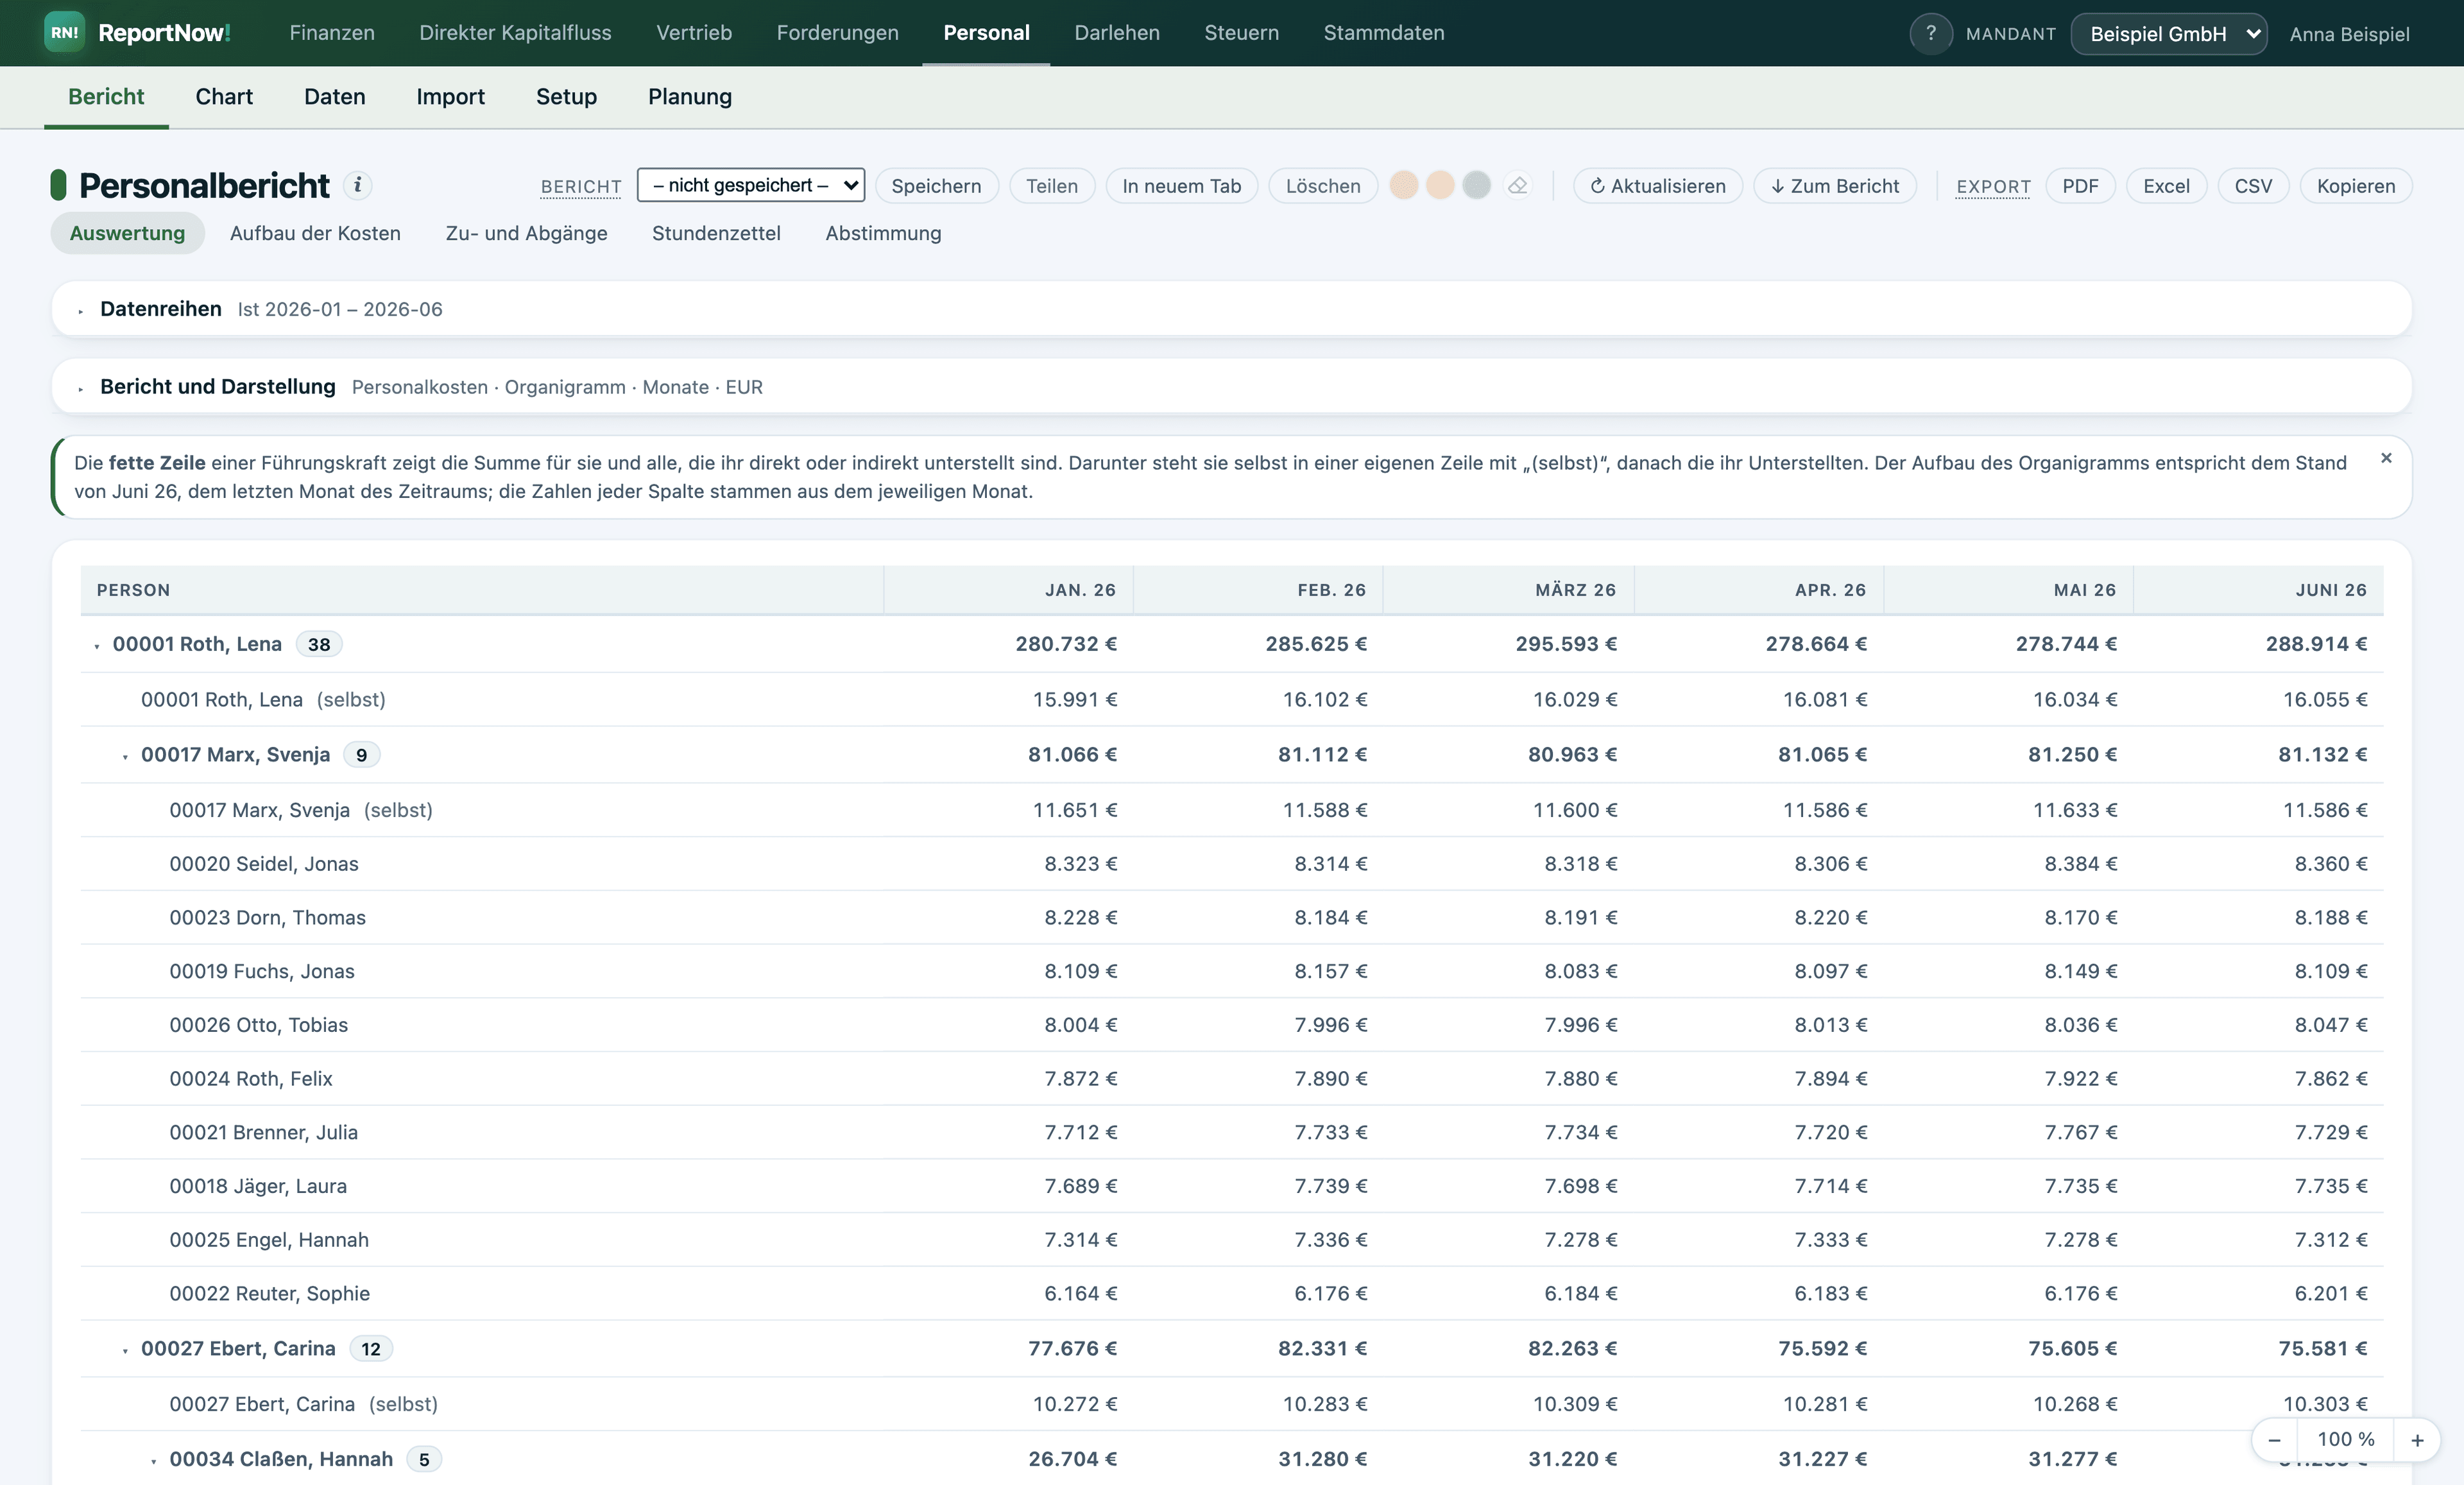Export the report as PDF
The width and height of the screenshot is (2464, 1485).
(2080, 186)
